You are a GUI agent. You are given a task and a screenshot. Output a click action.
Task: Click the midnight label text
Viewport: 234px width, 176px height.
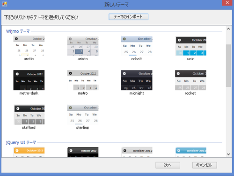click(x=137, y=93)
